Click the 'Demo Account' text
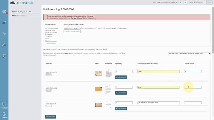This screenshot has width=214, height=120. (194, 2)
